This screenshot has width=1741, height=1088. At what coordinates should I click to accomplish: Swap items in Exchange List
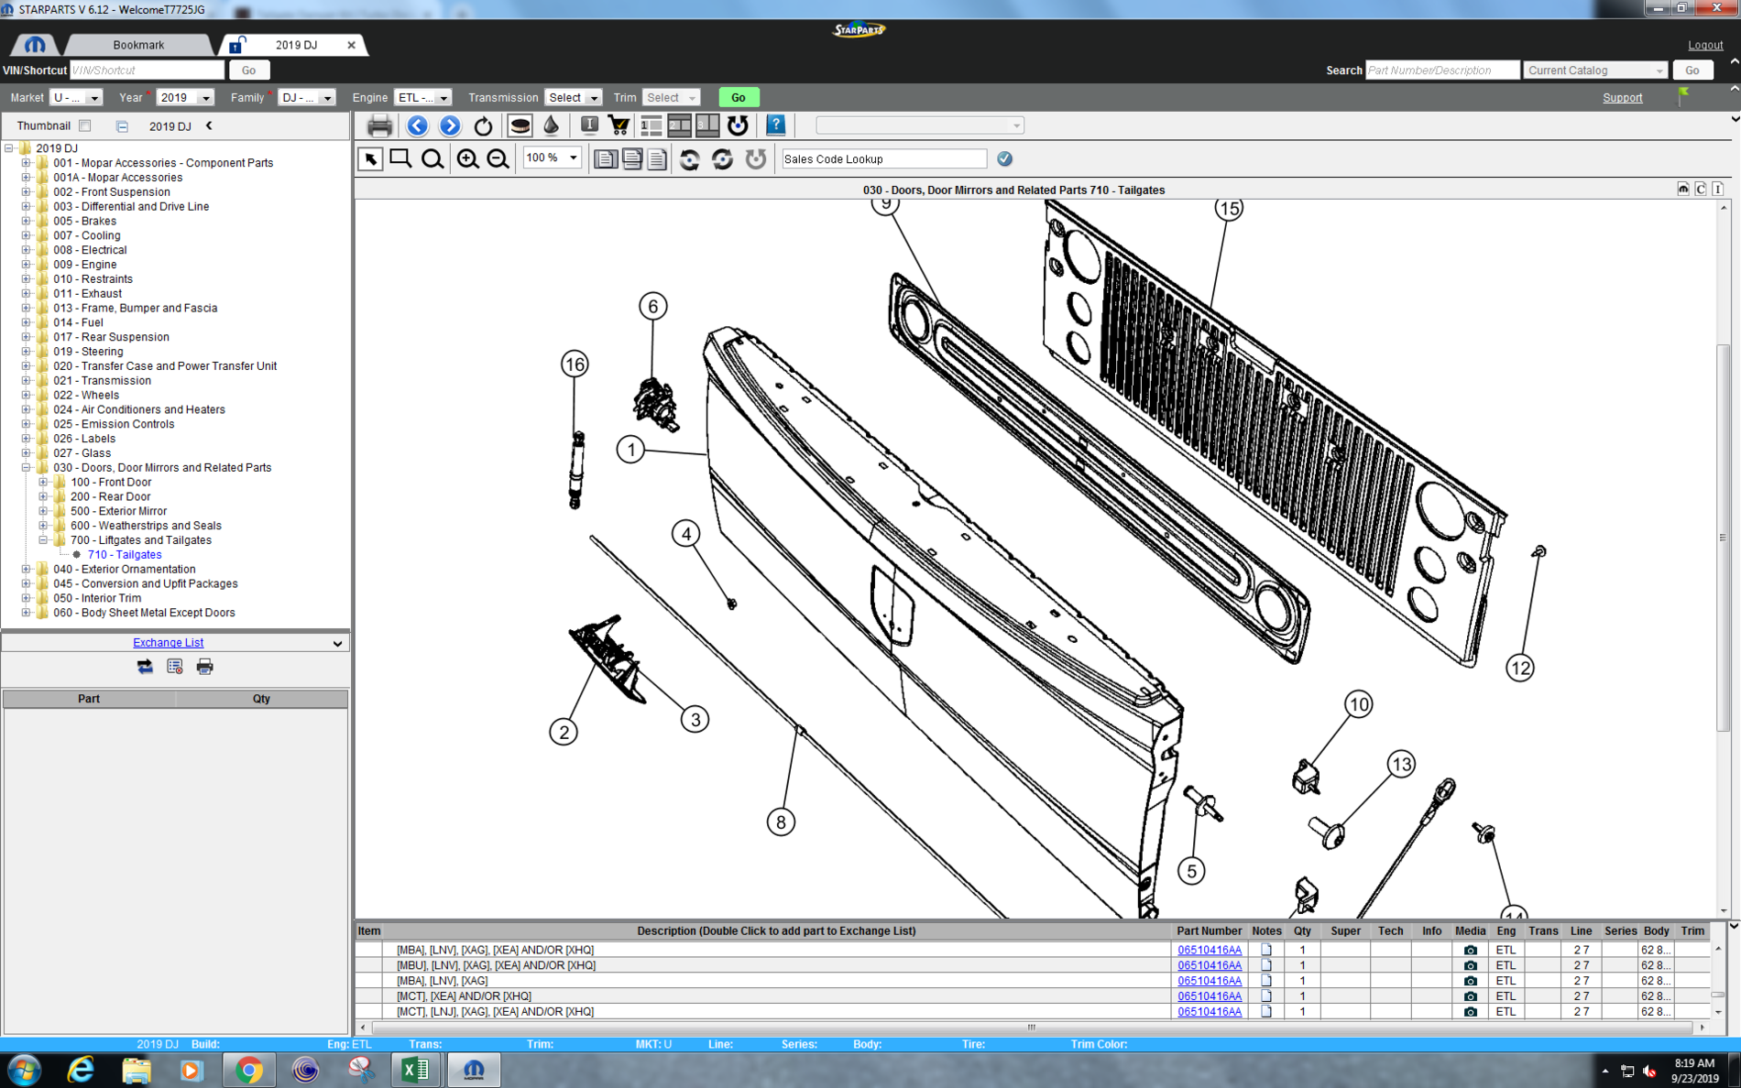point(145,667)
